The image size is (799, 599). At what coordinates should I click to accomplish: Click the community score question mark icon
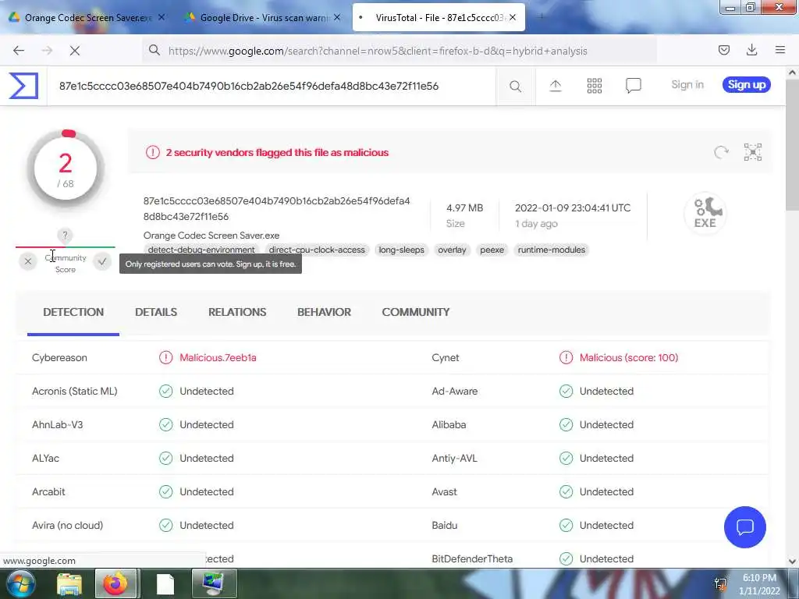(x=65, y=236)
